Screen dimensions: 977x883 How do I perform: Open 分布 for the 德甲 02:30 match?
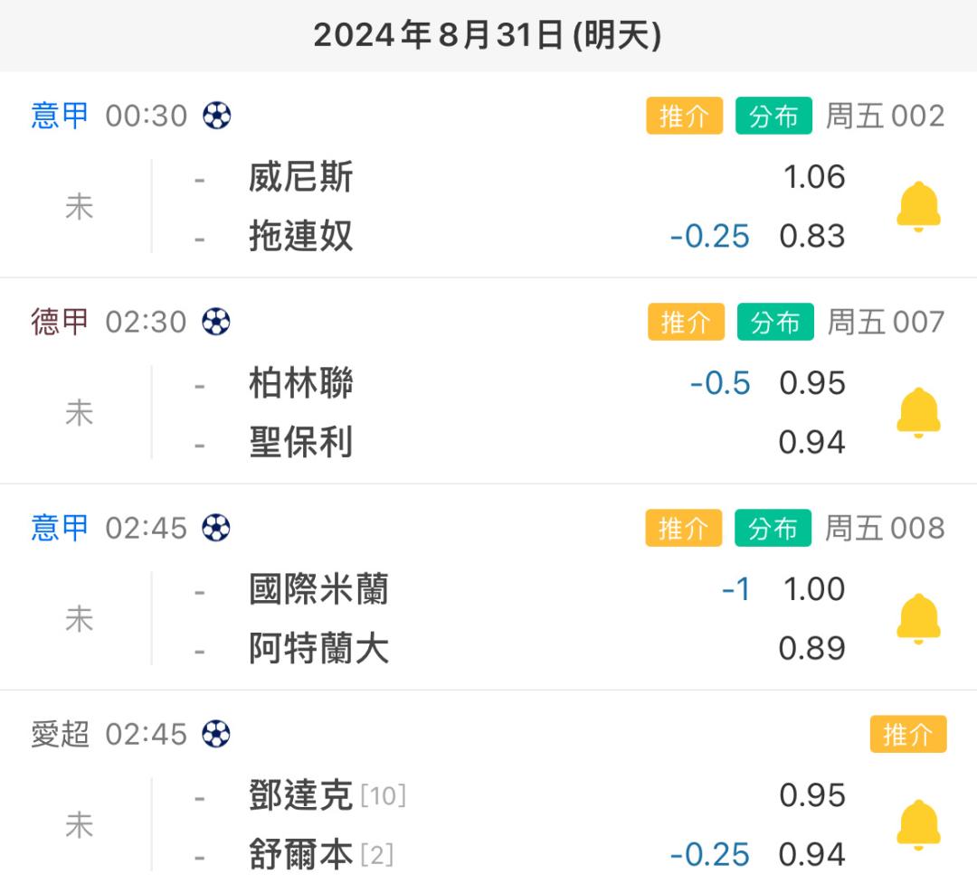coord(776,322)
